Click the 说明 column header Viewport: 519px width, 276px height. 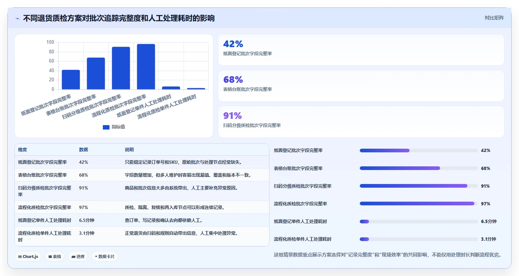click(129, 150)
